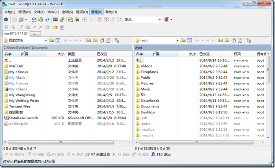Image resolution: width=275 pixels, height=168 pixels.
Task: Open session in PuTTY icon
Action: click(62, 19)
